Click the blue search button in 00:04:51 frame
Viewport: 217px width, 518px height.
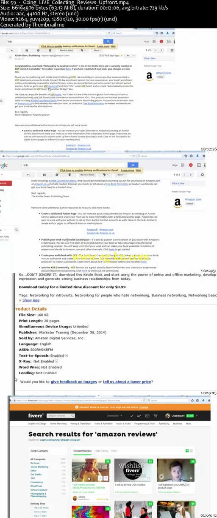133,165
